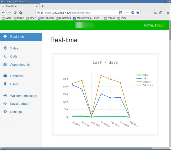Open the Firefox hamburger menu
Viewport: 171px width, 150px height.
[x=168, y=12]
